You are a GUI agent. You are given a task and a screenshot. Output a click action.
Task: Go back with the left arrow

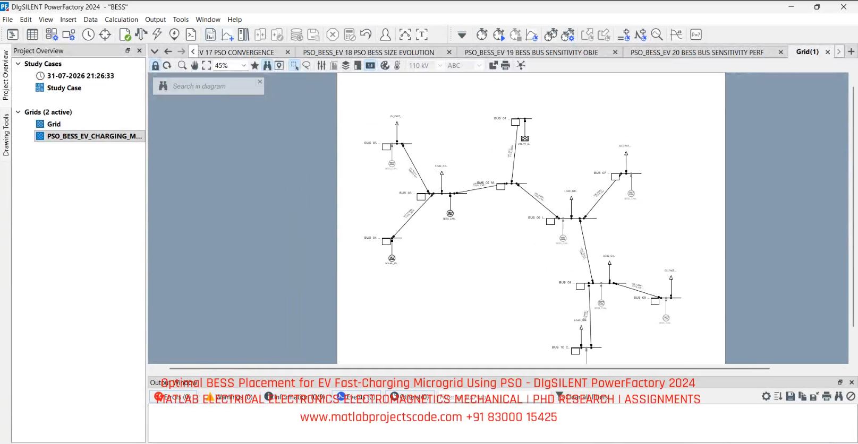point(168,51)
